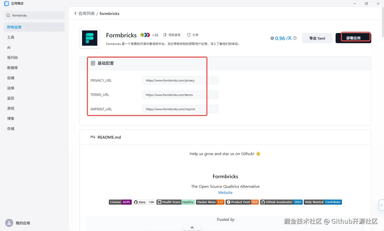
Task: Click the 12k stars count badge
Action: tap(151, 202)
